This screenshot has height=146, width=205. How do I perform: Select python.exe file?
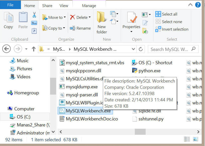click(x=146, y=71)
